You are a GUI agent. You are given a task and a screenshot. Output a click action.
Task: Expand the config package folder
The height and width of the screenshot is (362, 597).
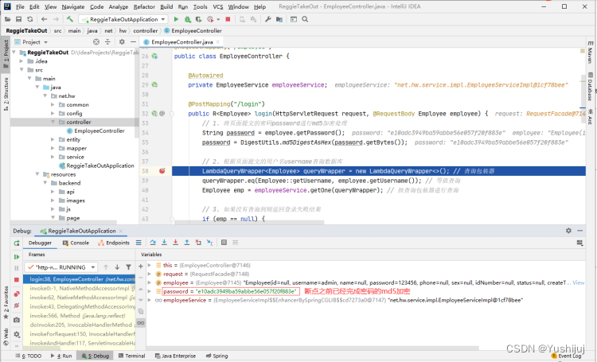[x=53, y=114]
